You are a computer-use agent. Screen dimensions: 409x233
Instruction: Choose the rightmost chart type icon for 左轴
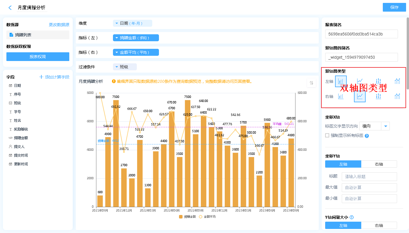click(397, 81)
